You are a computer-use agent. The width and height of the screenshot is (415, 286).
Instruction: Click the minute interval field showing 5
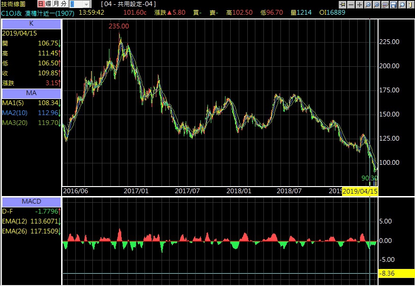click(76, 4)
